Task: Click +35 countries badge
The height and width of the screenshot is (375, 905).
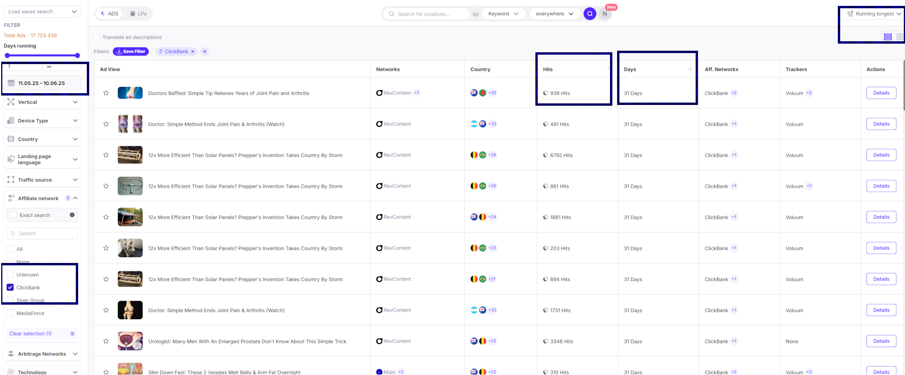Action: click(493, 93)
